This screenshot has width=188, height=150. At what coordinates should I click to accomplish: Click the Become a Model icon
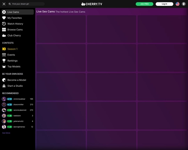point(4,80)
